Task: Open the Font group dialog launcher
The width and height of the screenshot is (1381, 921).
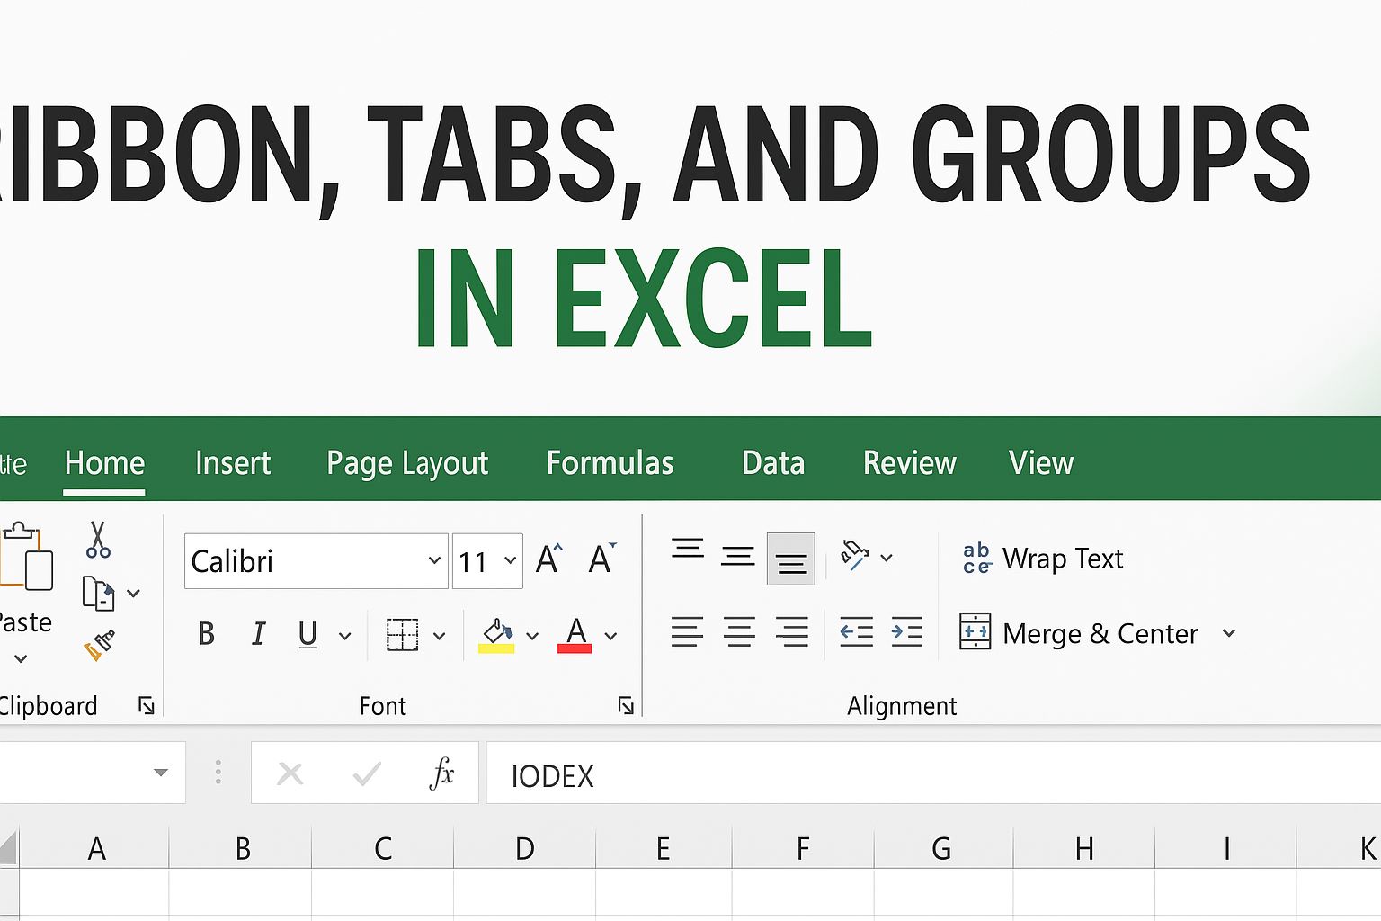Action: (x=625, y=706)
